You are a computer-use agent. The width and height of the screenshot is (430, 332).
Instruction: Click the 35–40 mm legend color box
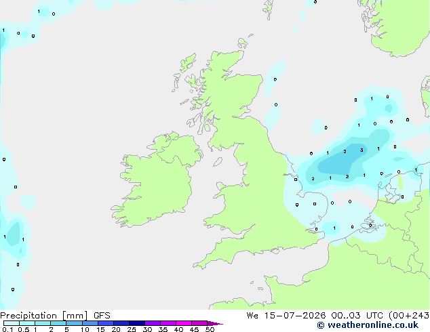point(168,323)
